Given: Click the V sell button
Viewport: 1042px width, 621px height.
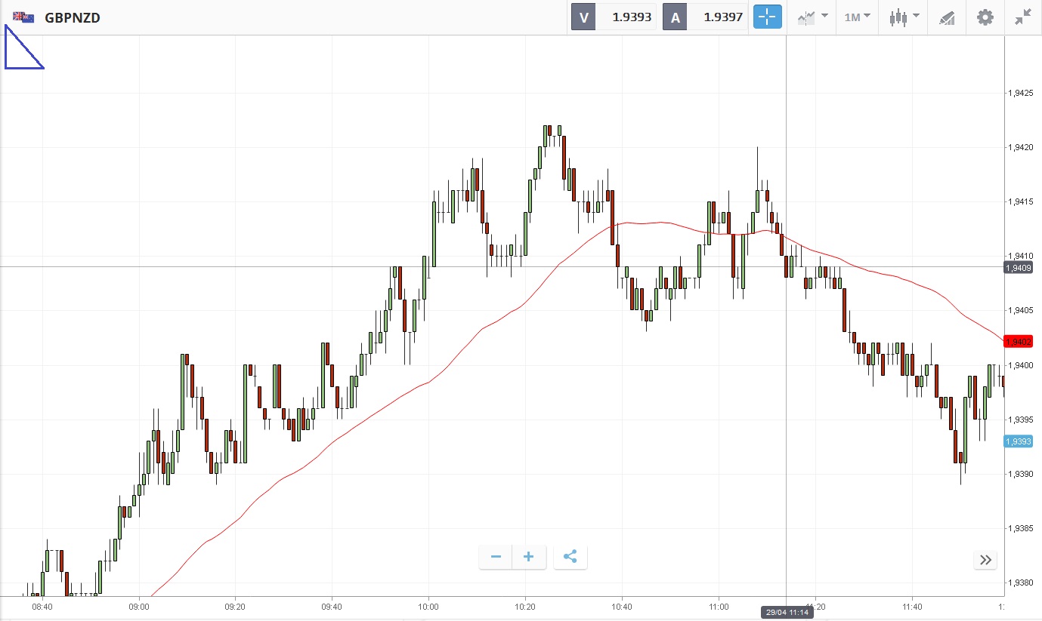Looking at the screenshot, I should click(x=583, y=17).
